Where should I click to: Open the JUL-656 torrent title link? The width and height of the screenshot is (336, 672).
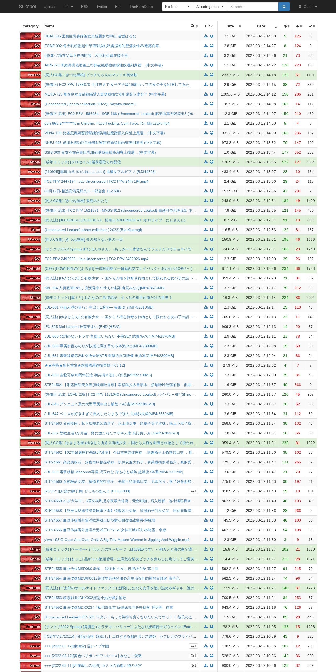tap(101, 346)
